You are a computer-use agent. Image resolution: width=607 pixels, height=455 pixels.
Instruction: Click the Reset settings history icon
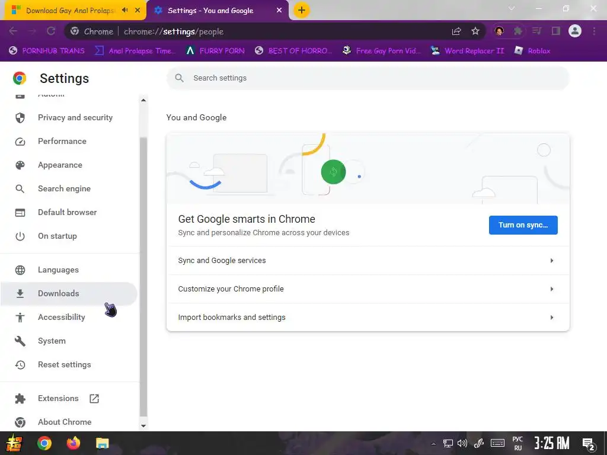pos(20,365)
